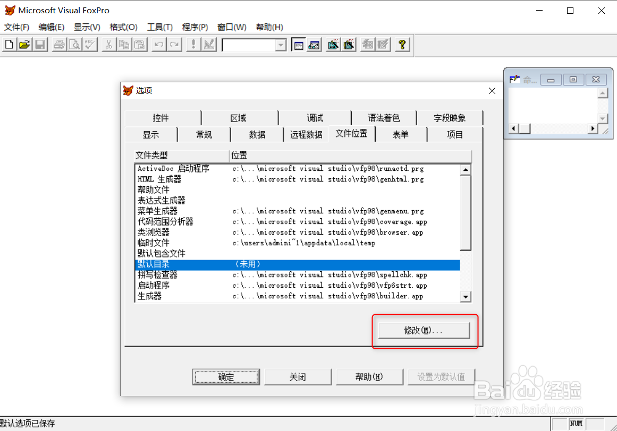Select the ActiveDoc 启动程序 row
This screenshot has height=431, width=617.
pos(298,169)
